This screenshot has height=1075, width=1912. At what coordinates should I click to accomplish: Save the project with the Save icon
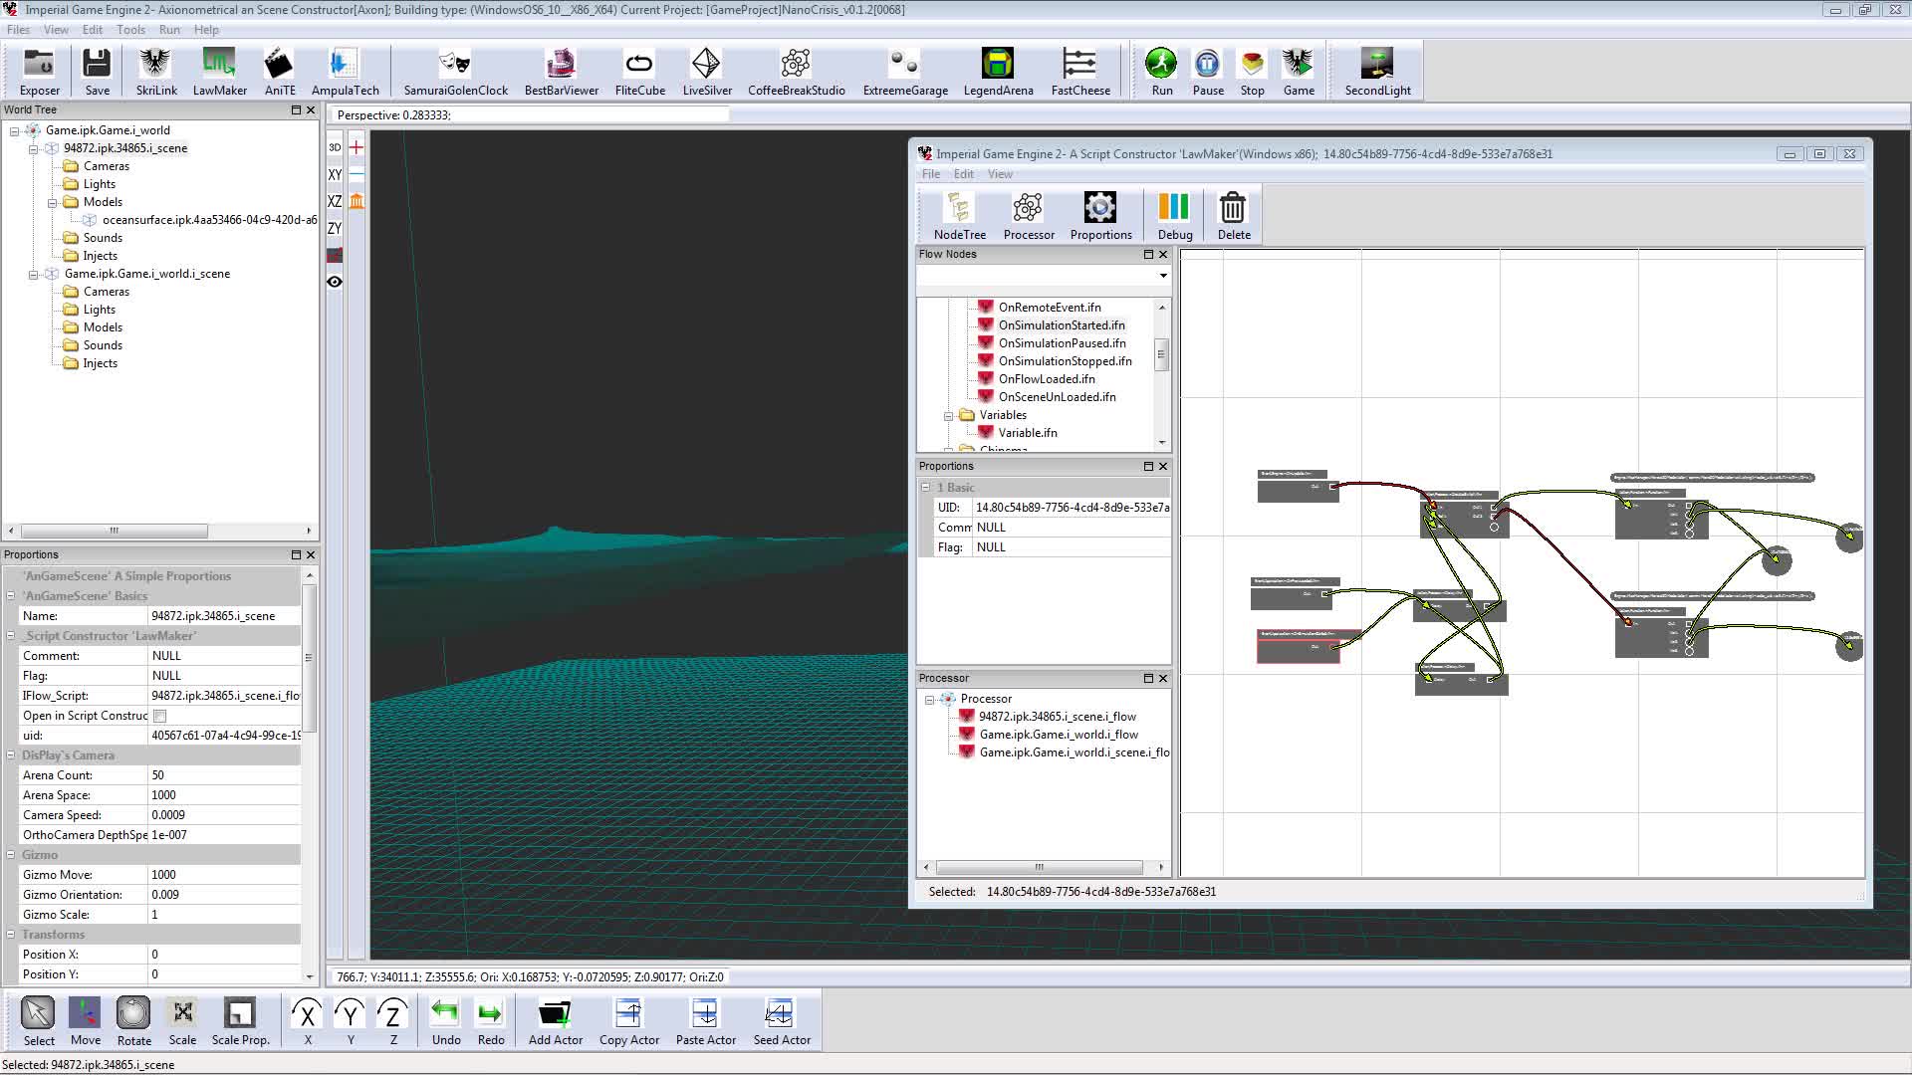click(x=97, y=72)
